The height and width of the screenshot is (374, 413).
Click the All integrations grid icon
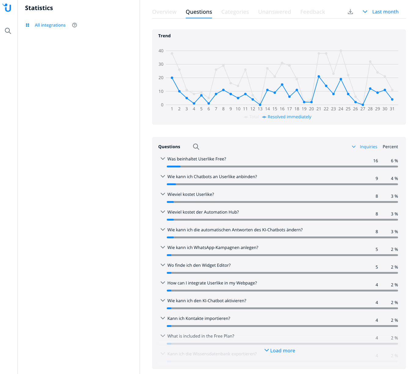[27, 25]
